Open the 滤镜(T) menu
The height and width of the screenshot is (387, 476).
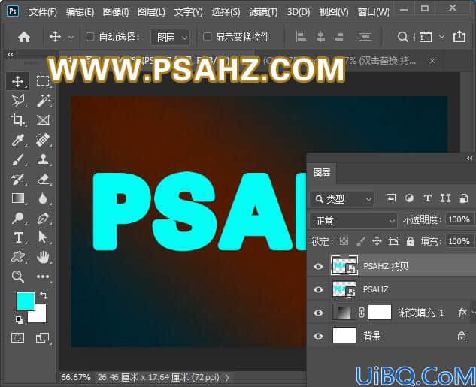263,12
